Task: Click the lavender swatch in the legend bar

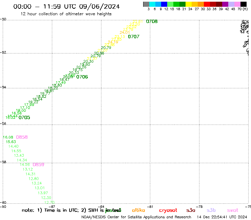Action: pos(231,4)
